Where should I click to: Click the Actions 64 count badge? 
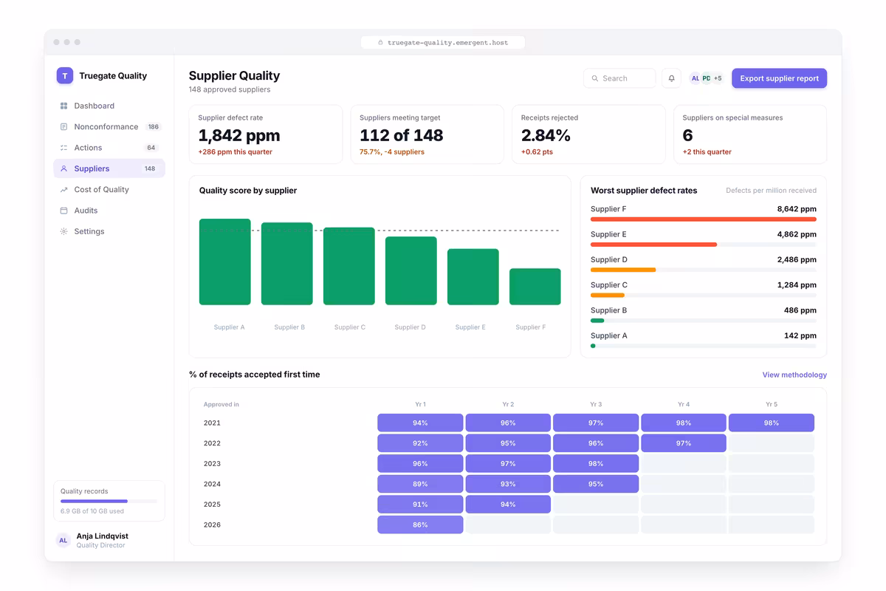(x=151, y=148)
